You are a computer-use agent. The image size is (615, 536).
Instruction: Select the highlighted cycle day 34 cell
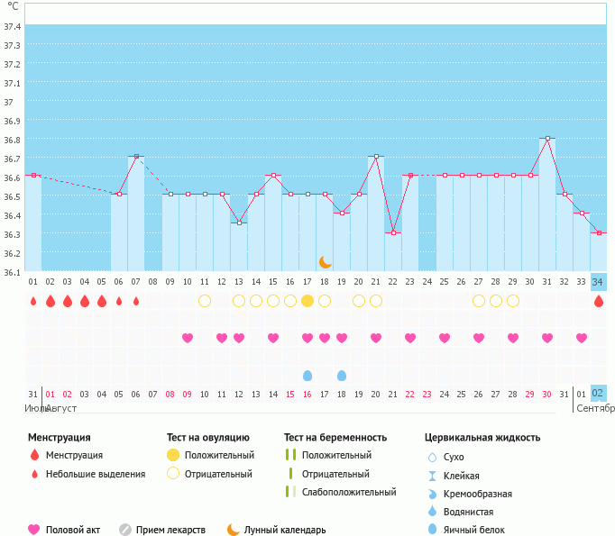tap(599, 281)
